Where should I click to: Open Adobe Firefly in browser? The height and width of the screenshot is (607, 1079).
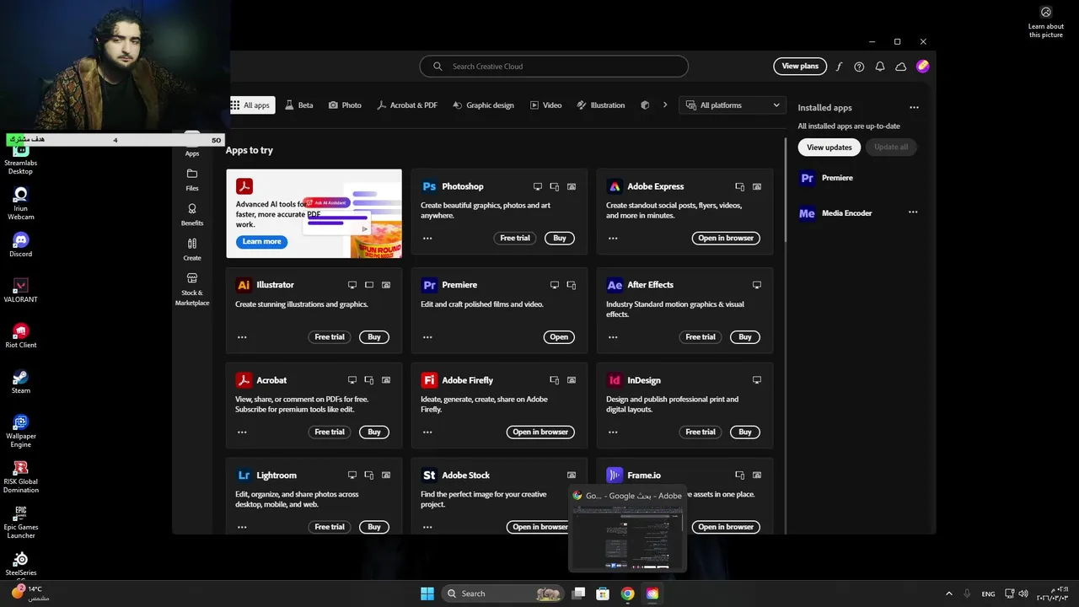(542, 432)
